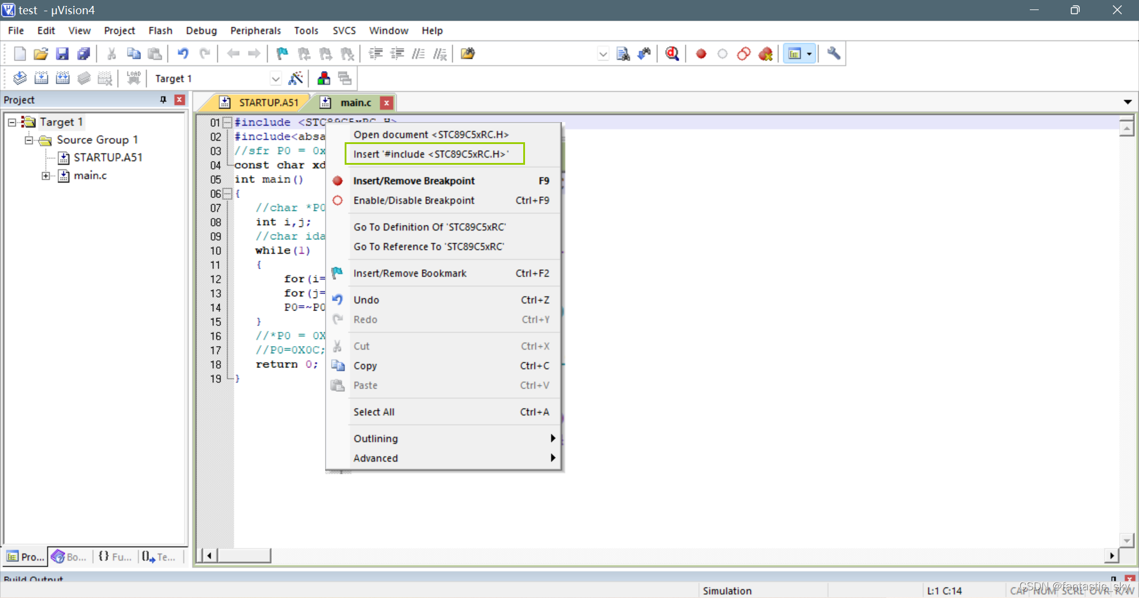Click the Download LOAD icon
This screenshot has height=598, width=1139.
(133, 78)
